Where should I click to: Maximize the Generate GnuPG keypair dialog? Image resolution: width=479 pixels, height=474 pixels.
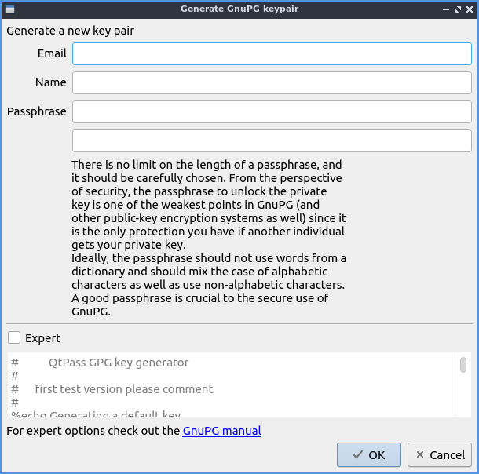[457, 9]
